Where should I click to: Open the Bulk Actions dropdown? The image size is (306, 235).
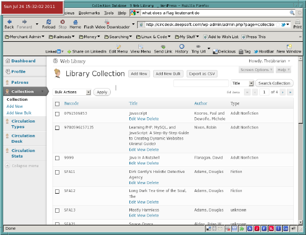coord(72,92)
